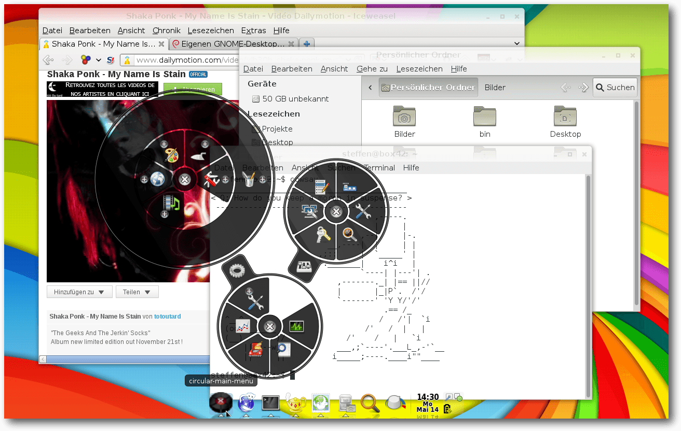
Task: Select the control-panel tab on settings pie
Action: click(304, 266)
